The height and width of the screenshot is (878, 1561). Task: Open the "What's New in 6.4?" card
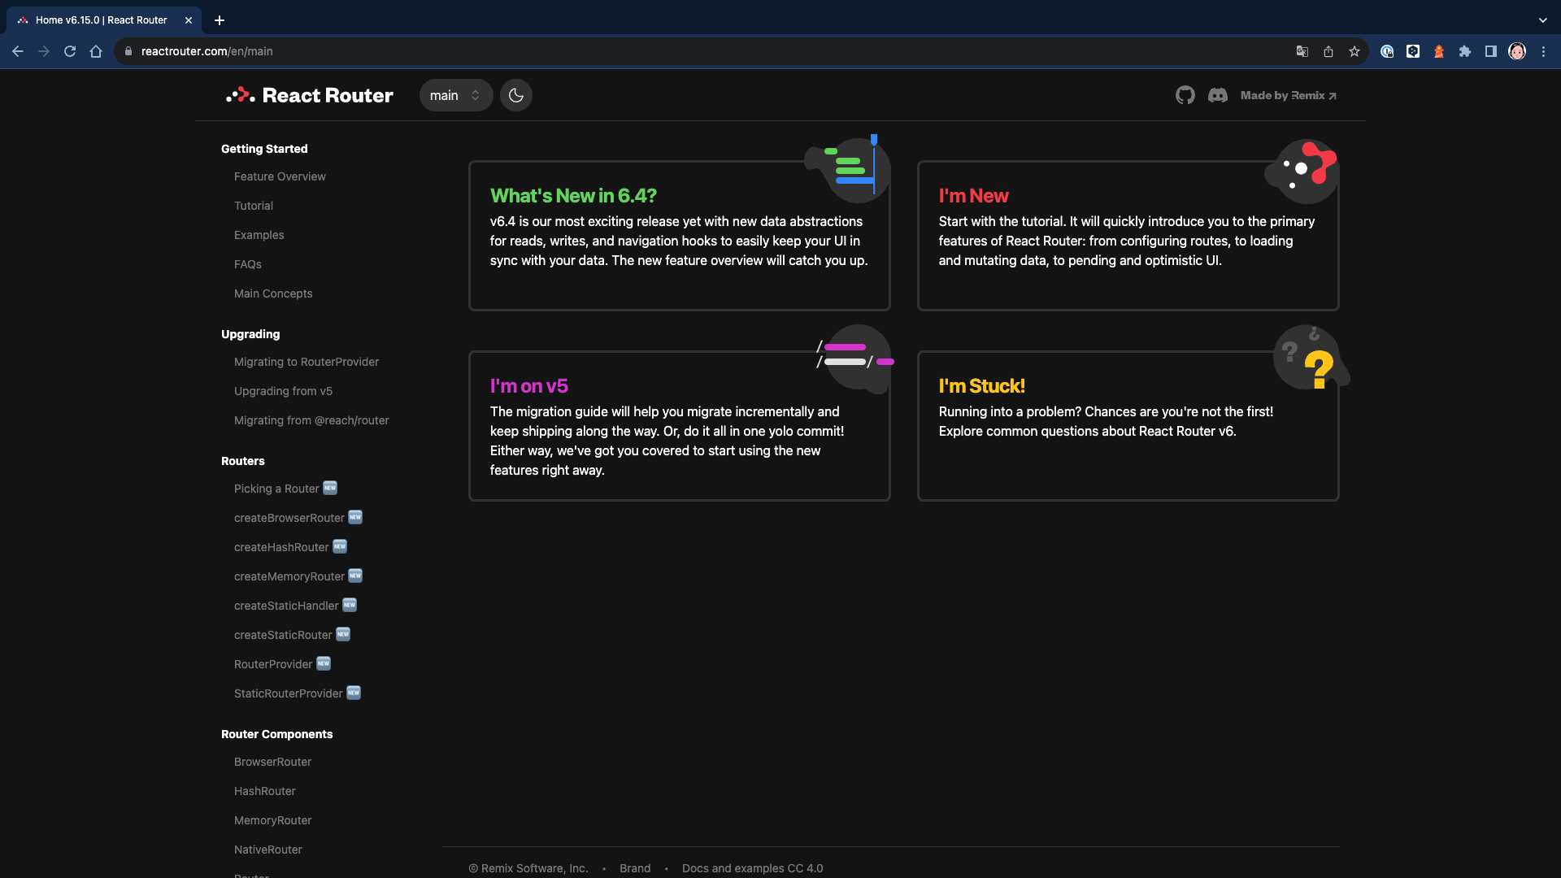click(x=679, y=236)
